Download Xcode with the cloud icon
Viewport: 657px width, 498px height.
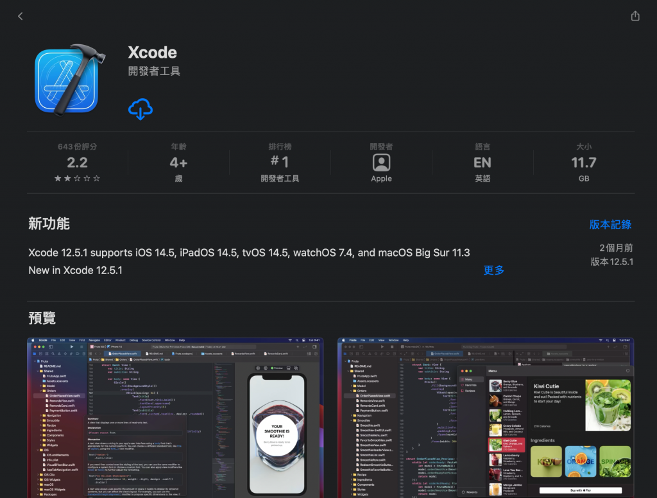click(x=141, y=109)
